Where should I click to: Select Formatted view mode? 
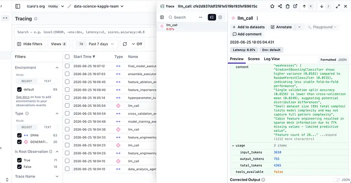pyautogui.click(x=328, y=60)
